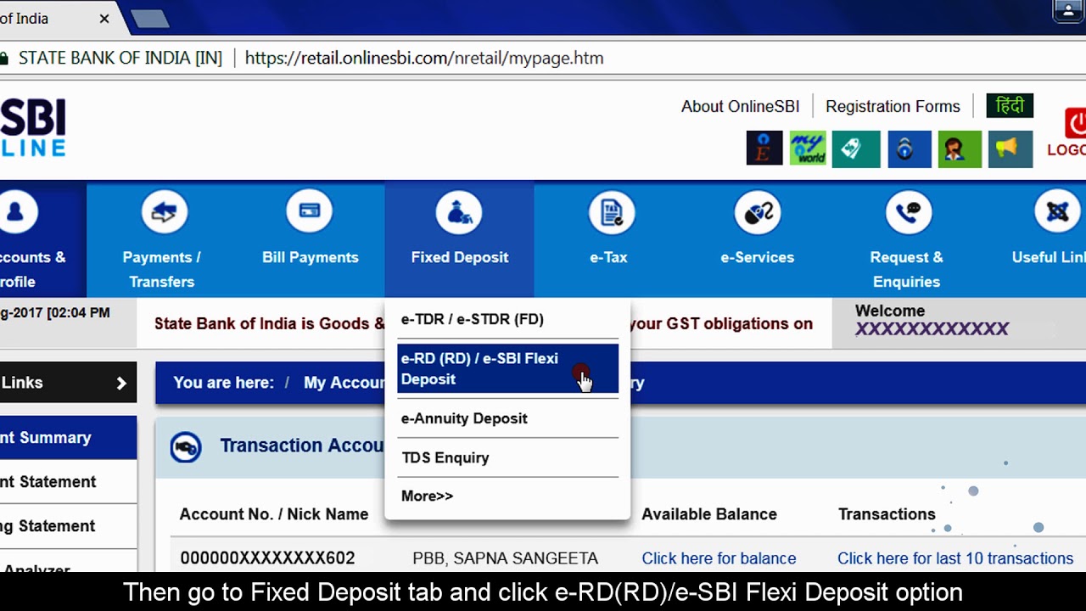Screen dimensions: 1086x611
Task: Open the black 'E' quick link icon
Action: [x=764, y=149]
